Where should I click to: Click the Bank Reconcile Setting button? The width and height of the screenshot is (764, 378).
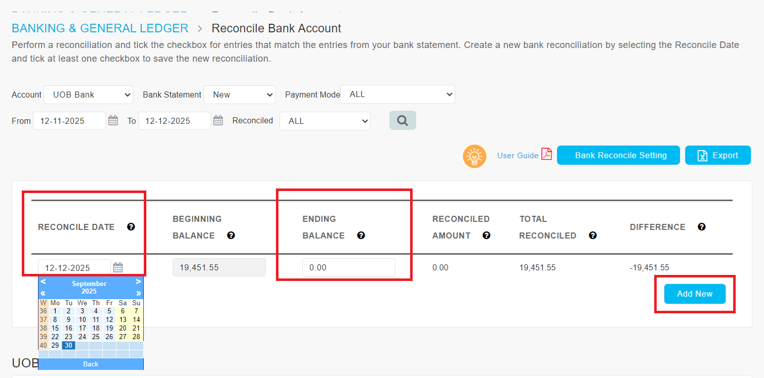(618, 156)
